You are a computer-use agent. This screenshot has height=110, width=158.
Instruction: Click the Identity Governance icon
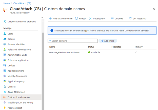tap(5, 76)
